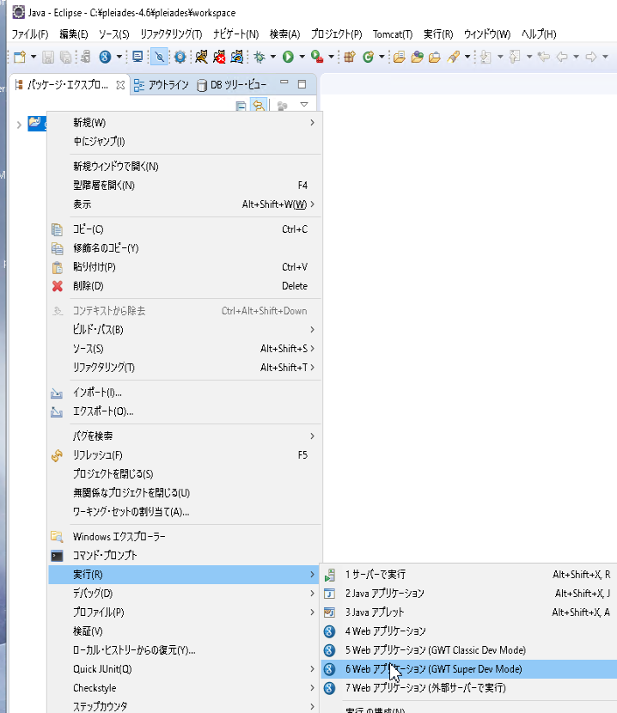Choose 1 サーバーで実行
This screenshot has width=617, height=713.
(x=468, y=575)
